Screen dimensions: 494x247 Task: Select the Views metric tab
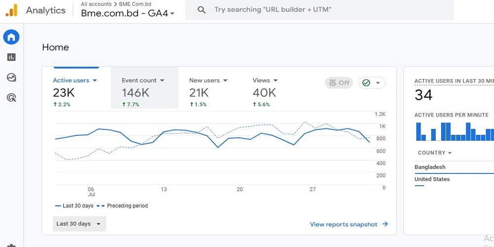265,87
